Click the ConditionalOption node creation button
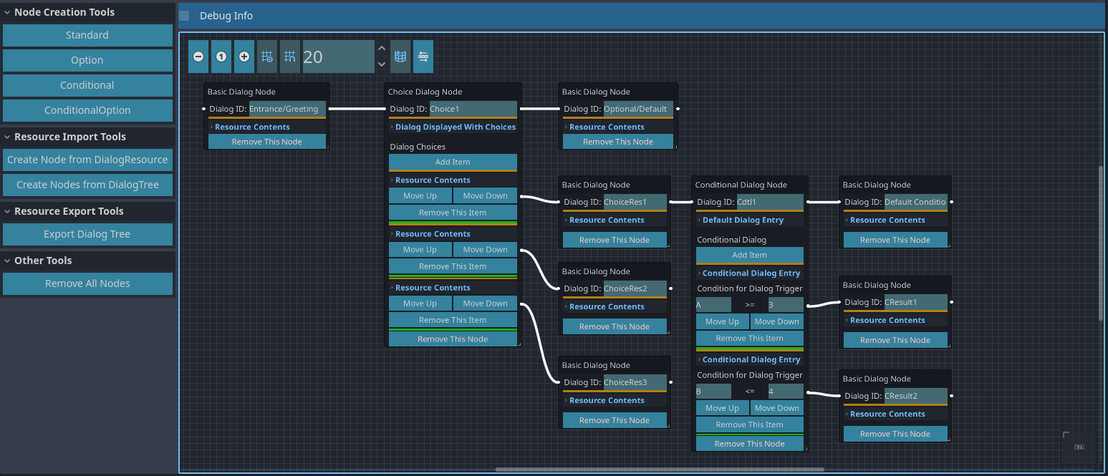This screenshot has width=1108, height=476. [87, 110]
